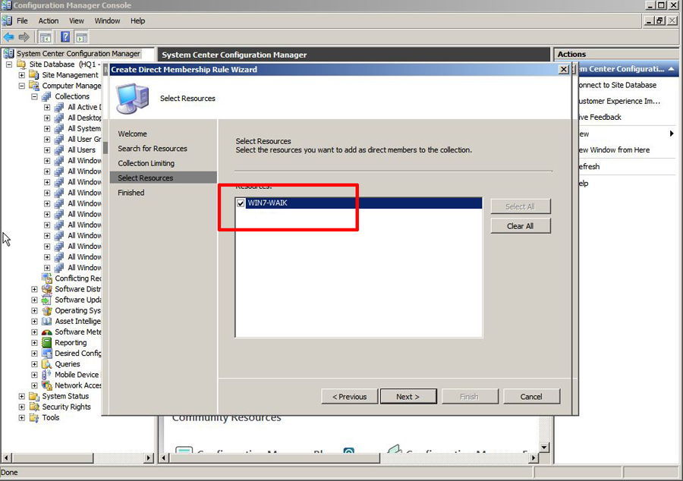Click the Operating System Deployment node icon

46,310
